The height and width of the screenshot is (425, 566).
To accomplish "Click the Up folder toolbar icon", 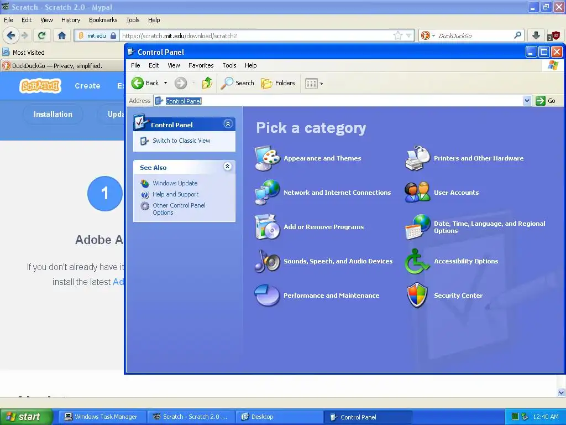I will pos(207,83).
